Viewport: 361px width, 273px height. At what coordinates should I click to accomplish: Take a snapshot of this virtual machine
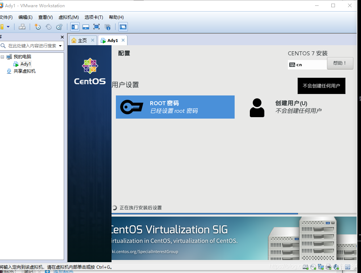[38, 27]
